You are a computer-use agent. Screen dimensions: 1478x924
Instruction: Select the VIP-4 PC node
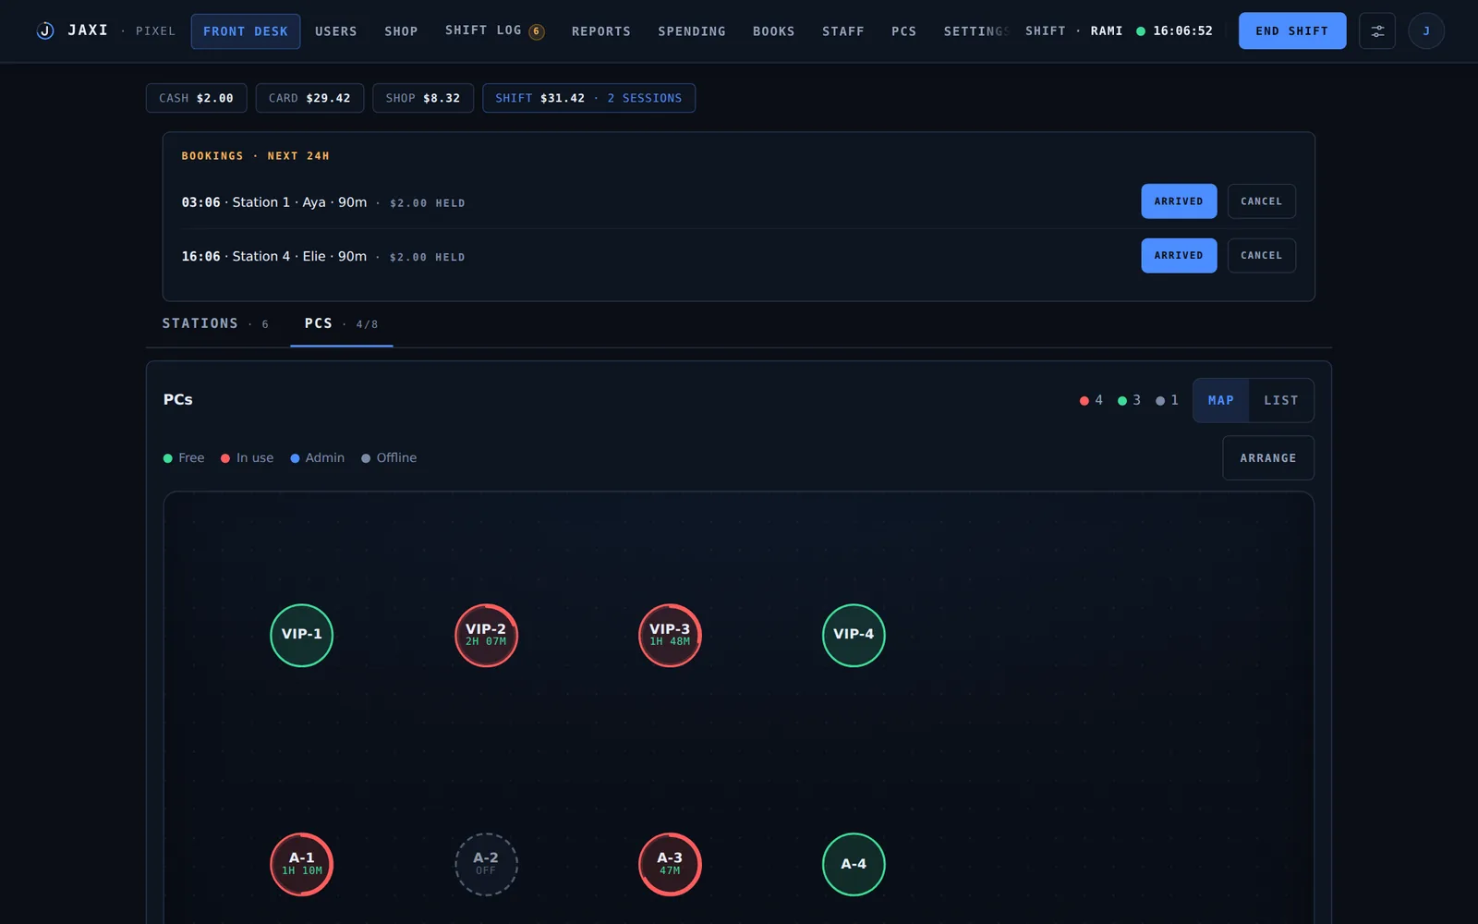[x=854, y=635]
